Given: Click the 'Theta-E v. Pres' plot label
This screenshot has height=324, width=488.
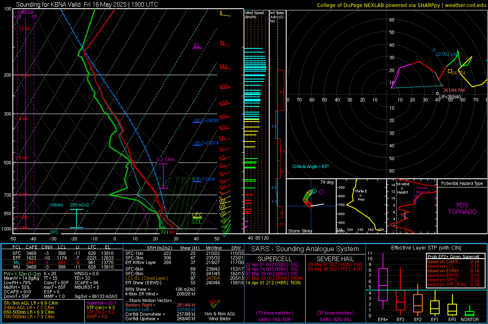Looking at the screenshot, I should 361,195.
